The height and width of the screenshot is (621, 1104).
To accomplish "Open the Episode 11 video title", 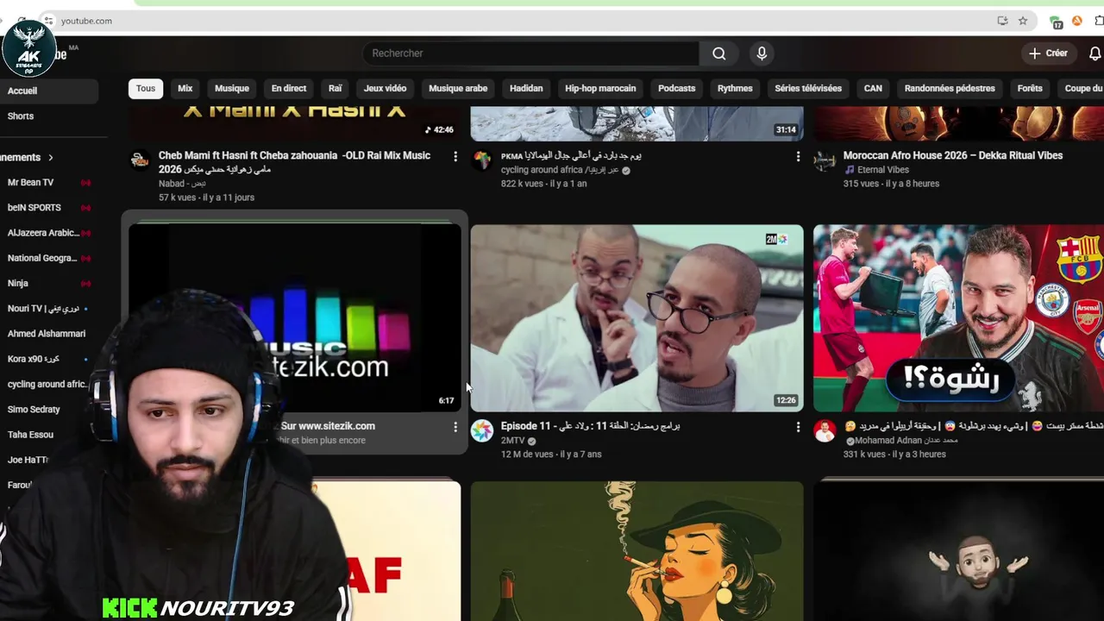I will click(x=591, y=426).
